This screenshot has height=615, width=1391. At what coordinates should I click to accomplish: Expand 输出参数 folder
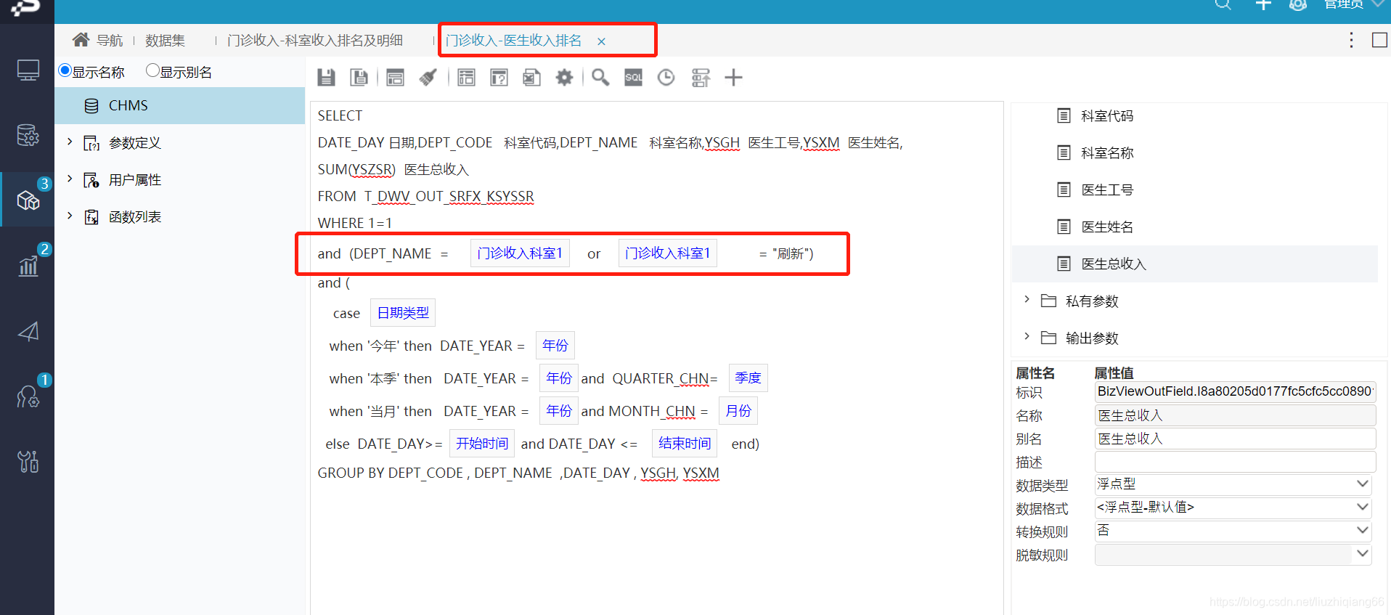pyautogui.click(x=1027, y=337)
